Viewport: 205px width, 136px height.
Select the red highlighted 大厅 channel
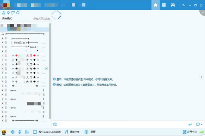tap(26, 55)
